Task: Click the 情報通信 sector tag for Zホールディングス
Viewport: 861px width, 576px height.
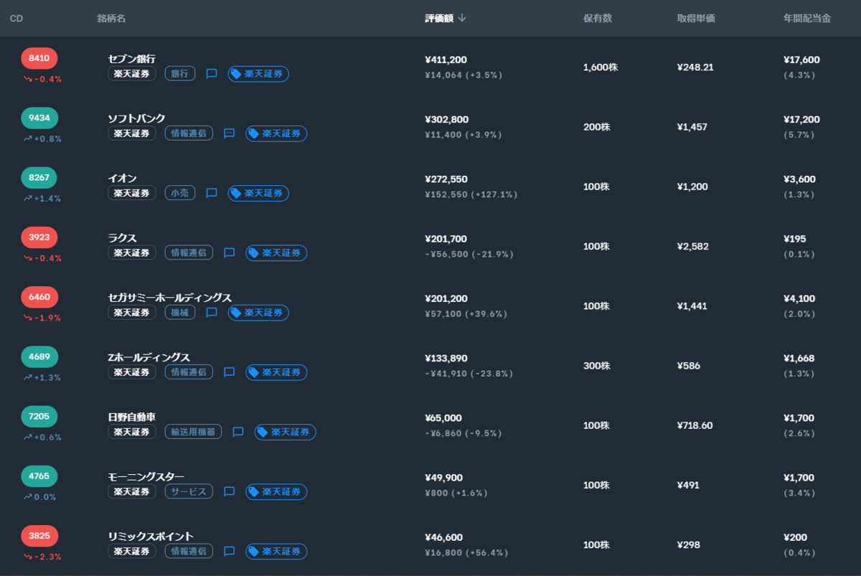Action: [x=189, y=372]
